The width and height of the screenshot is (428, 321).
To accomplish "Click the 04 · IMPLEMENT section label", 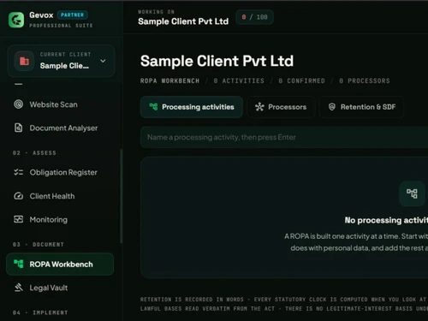I will [x=40, y=312].
